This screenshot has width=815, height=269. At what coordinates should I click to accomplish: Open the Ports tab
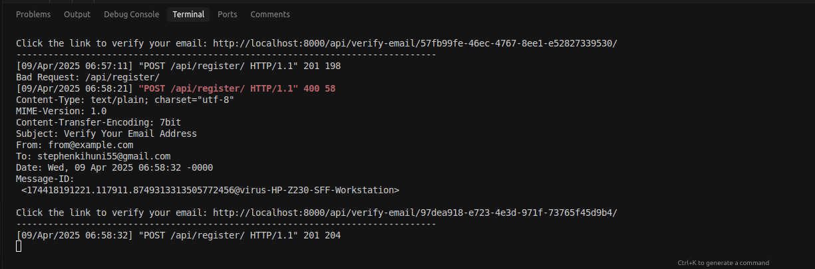227,14
